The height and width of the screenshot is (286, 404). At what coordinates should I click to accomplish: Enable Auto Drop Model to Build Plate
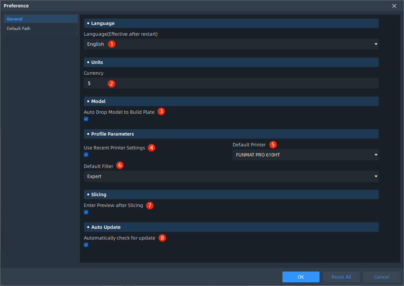pos(86,119)
